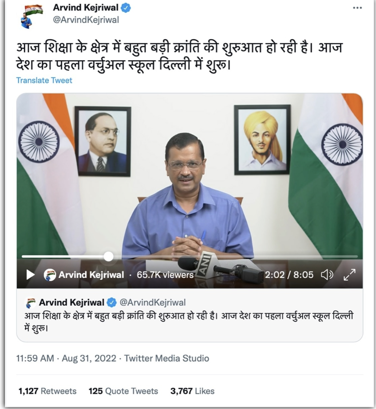Open the three-dot more options menu
This screenshot has width=376, height=409.
click(x=357, y=8)
